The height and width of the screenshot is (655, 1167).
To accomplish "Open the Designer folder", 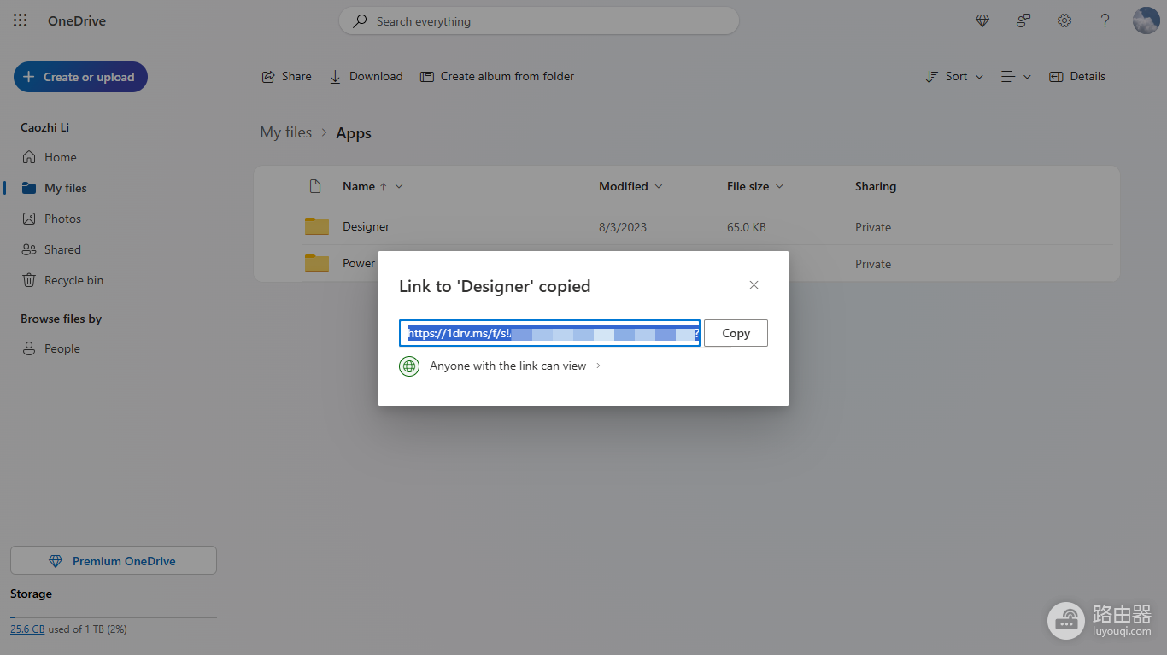I will coord(367,226).
